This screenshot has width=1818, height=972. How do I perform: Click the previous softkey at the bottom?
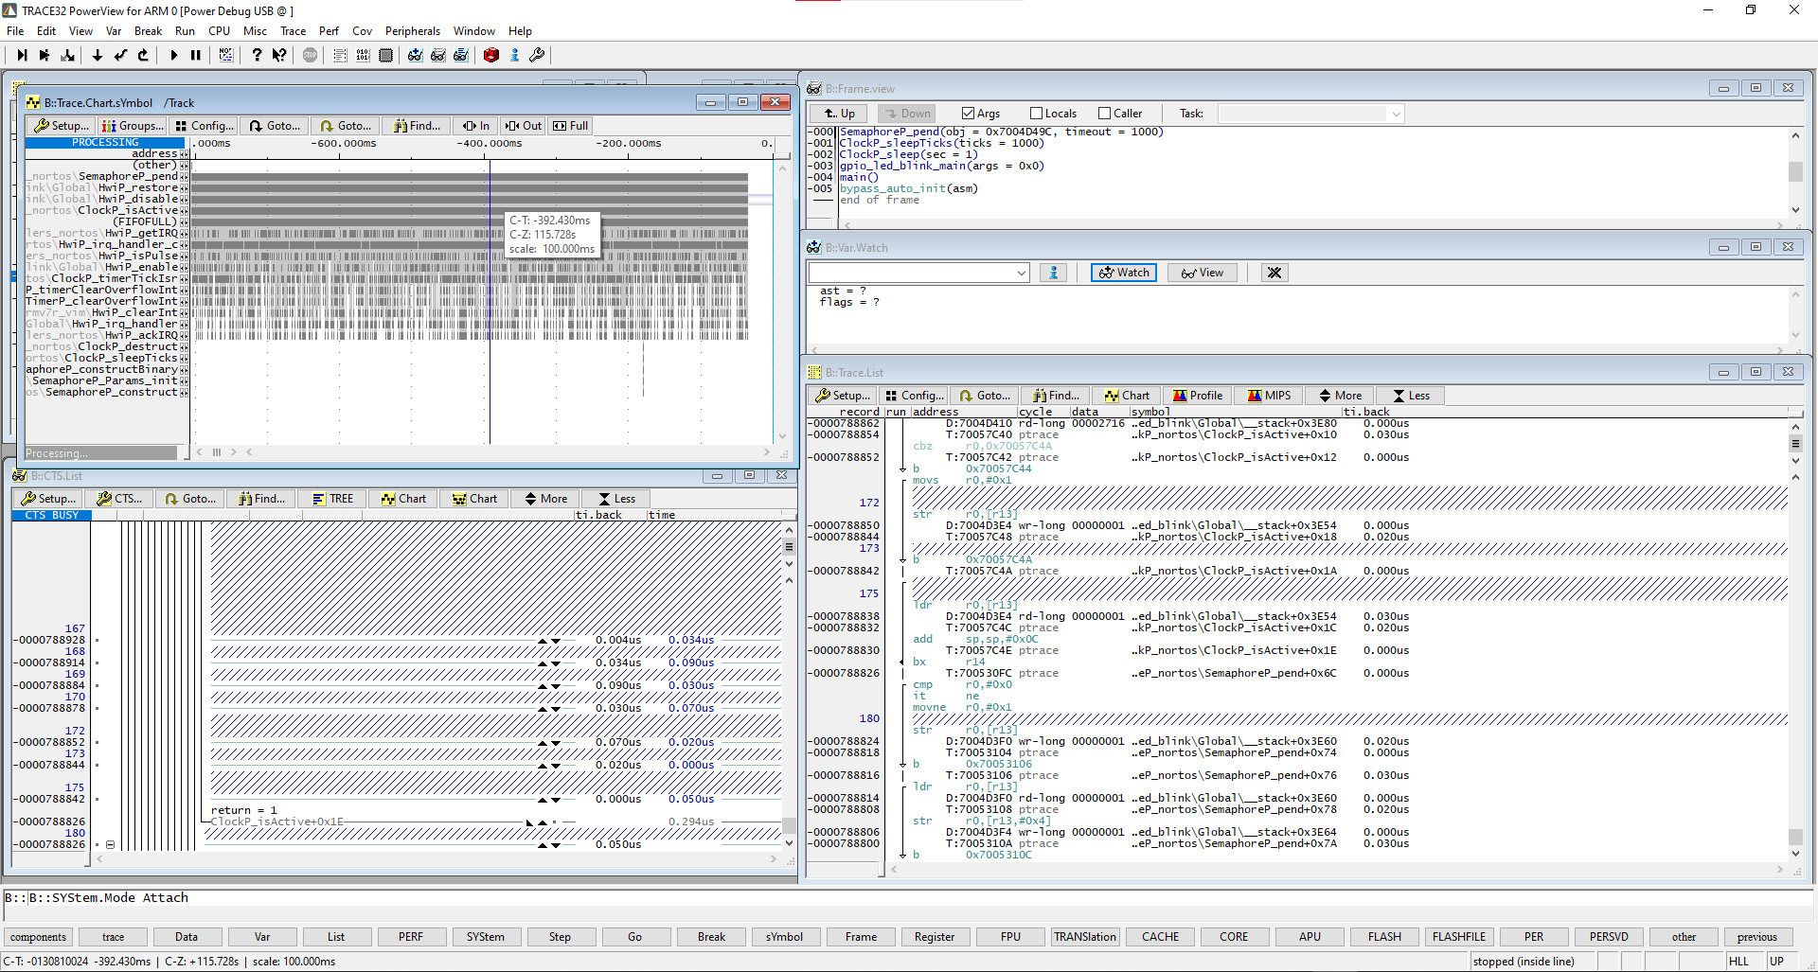pyautogui.click(x=1757, y=937)
